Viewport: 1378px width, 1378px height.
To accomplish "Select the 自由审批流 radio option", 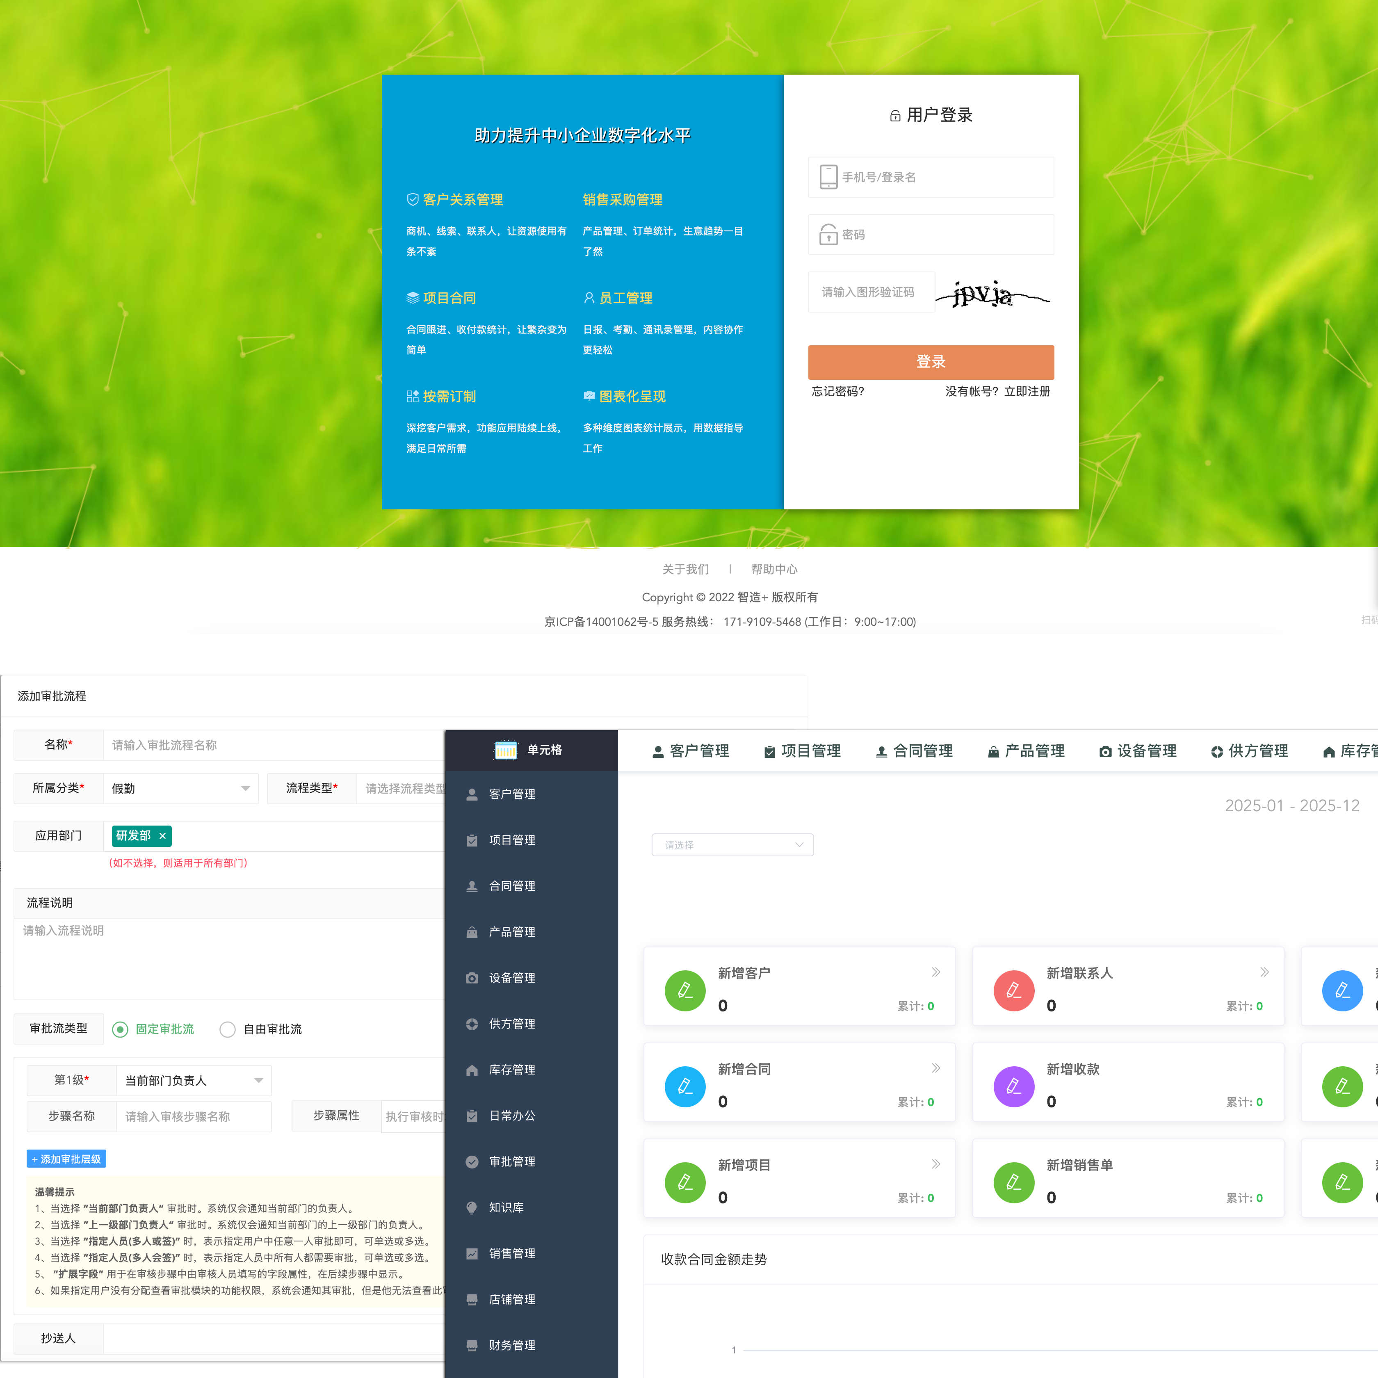I will 228,1029.
